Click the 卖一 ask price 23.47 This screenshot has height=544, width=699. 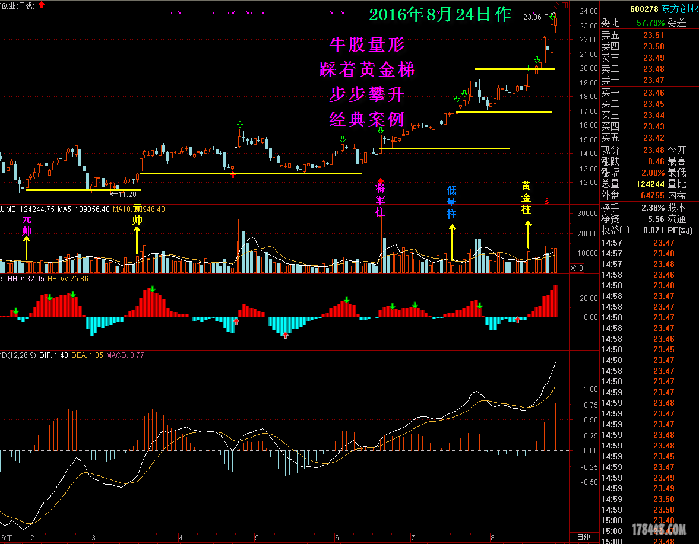pos(653,80)
